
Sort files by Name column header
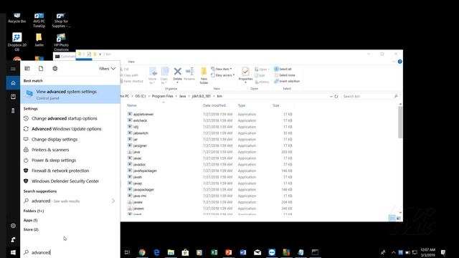pyautogui.click(x=132, y=105)
